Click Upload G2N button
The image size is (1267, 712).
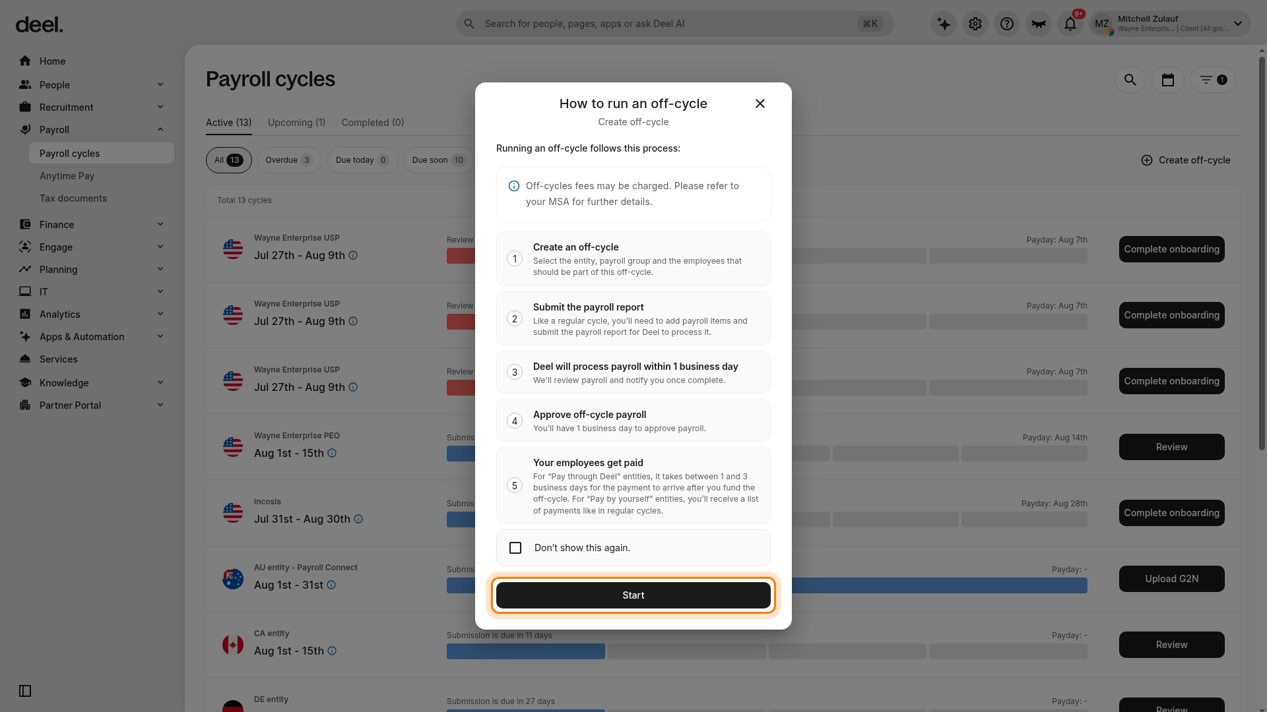(1172, 579)
